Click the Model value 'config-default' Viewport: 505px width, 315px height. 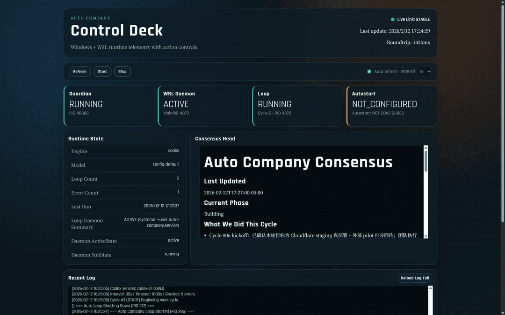166,164
